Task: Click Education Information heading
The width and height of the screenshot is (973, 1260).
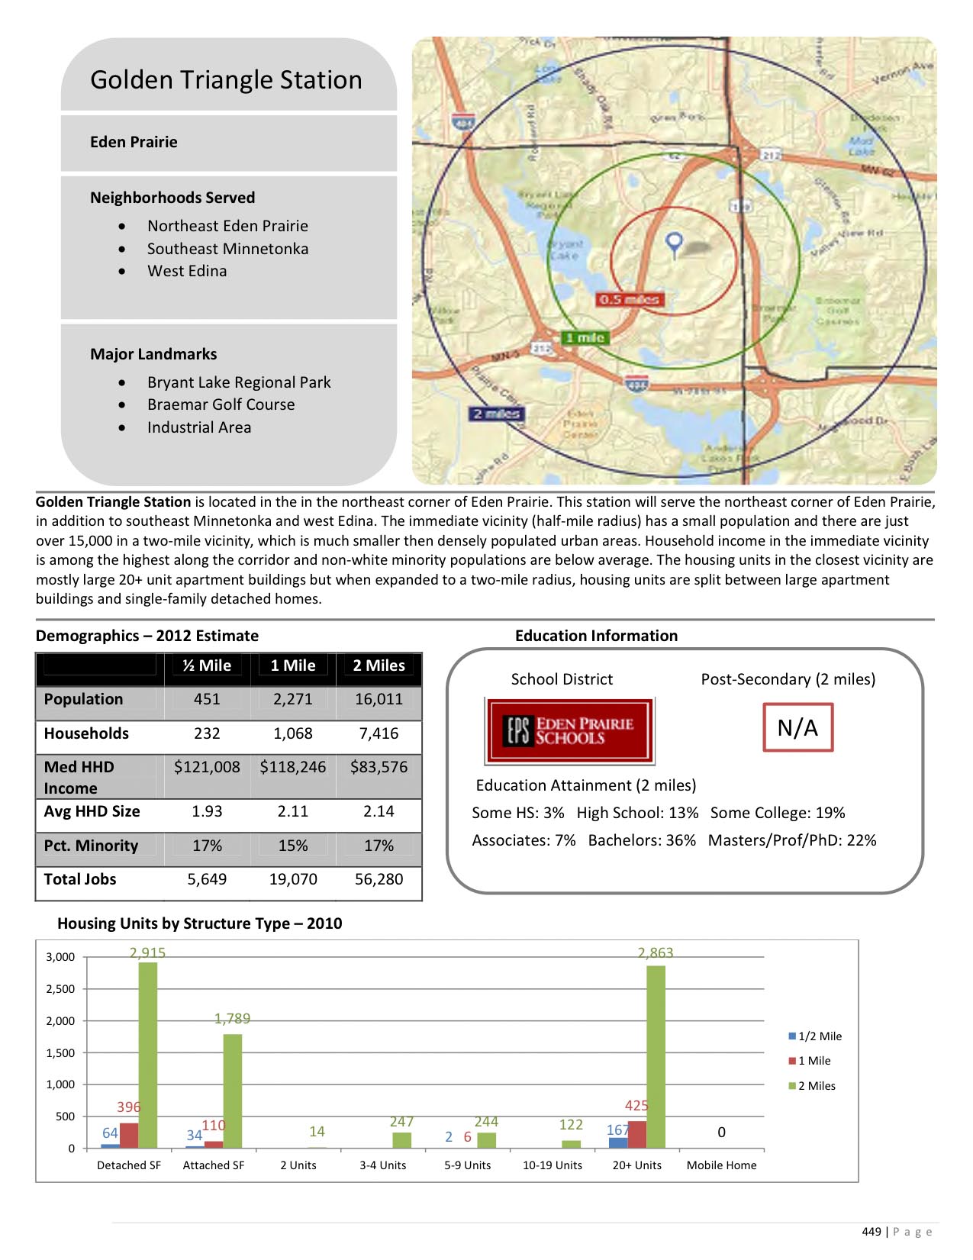Action: click(596, 636)
